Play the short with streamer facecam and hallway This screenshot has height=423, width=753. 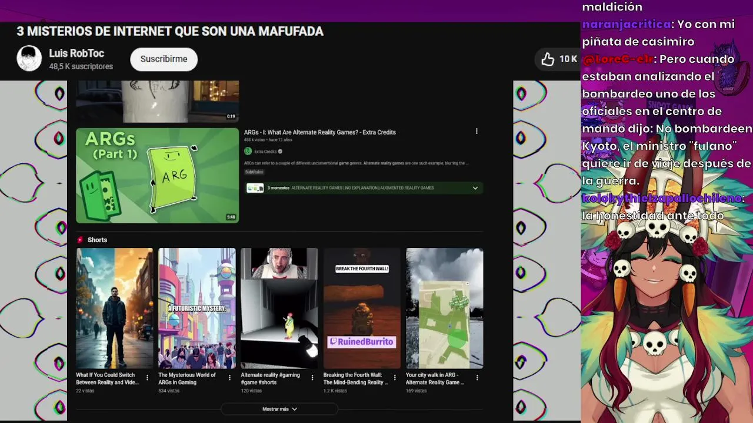[x=279, y=308]
